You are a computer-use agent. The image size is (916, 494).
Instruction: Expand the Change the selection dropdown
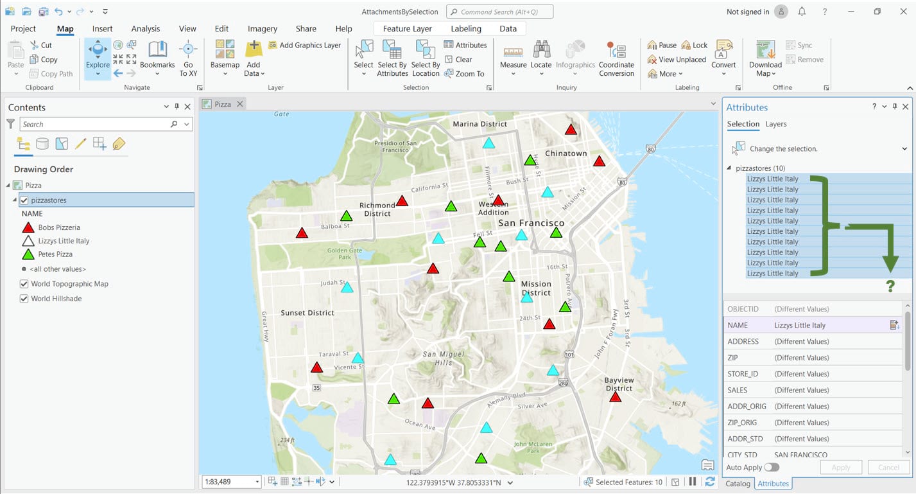[x=904, y=148]
